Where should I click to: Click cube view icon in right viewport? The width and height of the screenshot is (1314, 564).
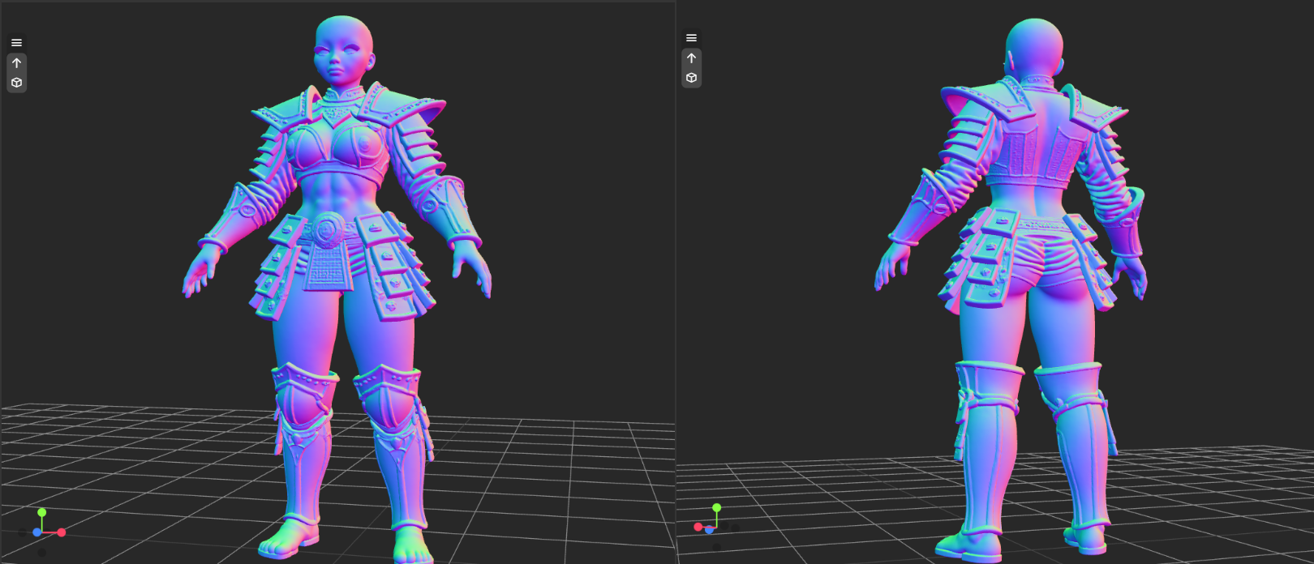point(691,78)
